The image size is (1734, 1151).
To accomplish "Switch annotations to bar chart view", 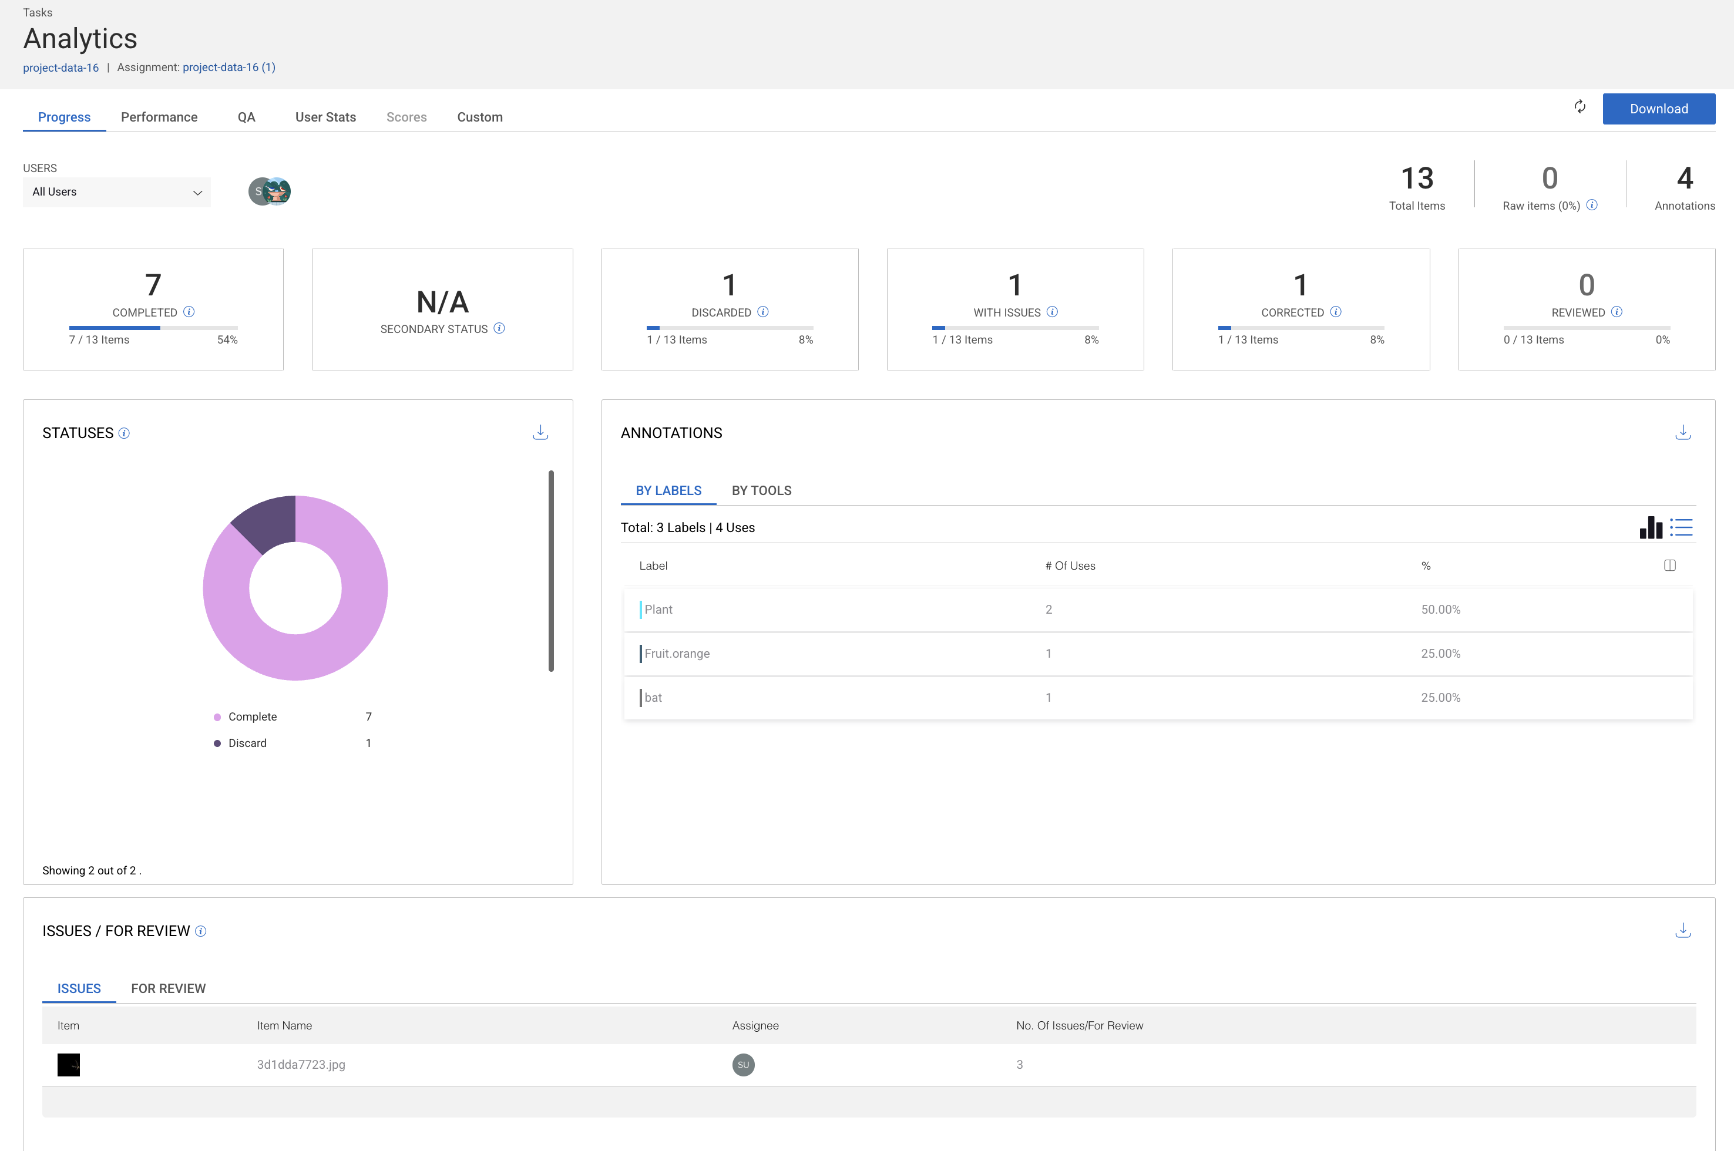I will pyautogui.click(x=1651, y=527).
